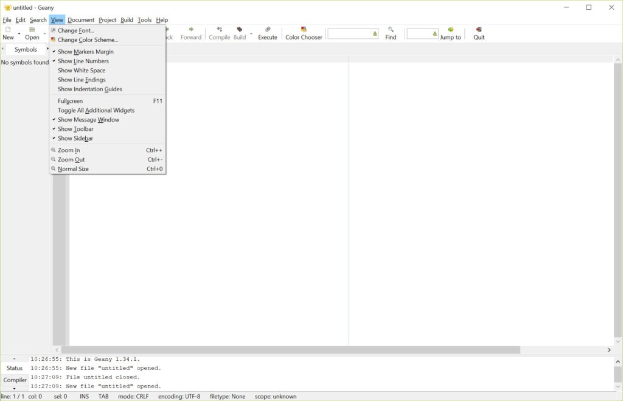Click sidebar tabs right scroll arrow
This screenshot has height=401, width=623.
[47, 49]
